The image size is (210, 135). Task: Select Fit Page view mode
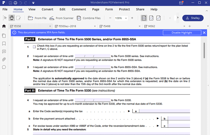(151, 18)
